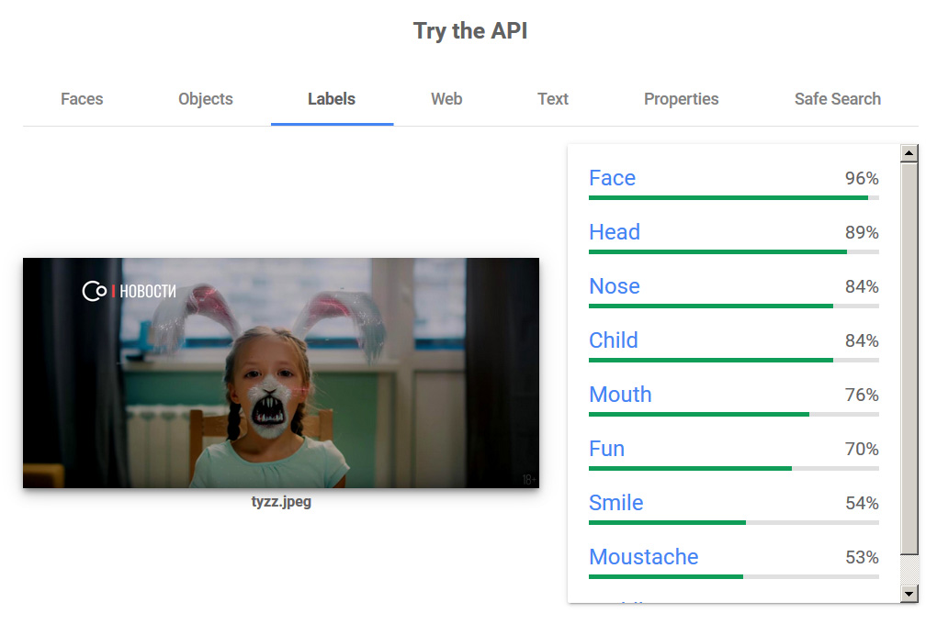Click the Face 96% confidence bar
This screenshot has width=937, height=624.
point(734,197)
